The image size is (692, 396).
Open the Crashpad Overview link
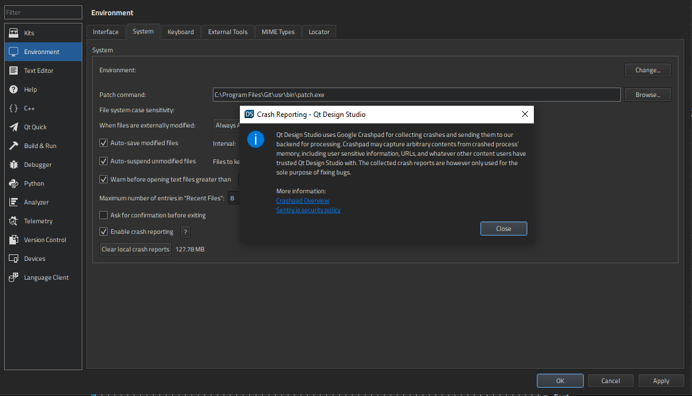tap(303, 201)
